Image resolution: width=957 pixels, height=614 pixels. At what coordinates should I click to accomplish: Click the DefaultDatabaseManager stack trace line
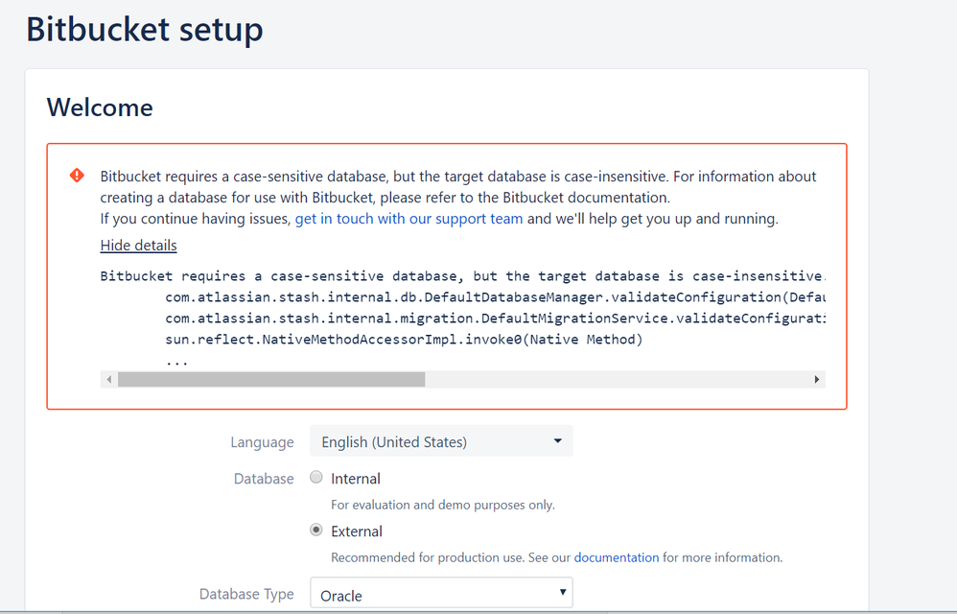(495, 297)
